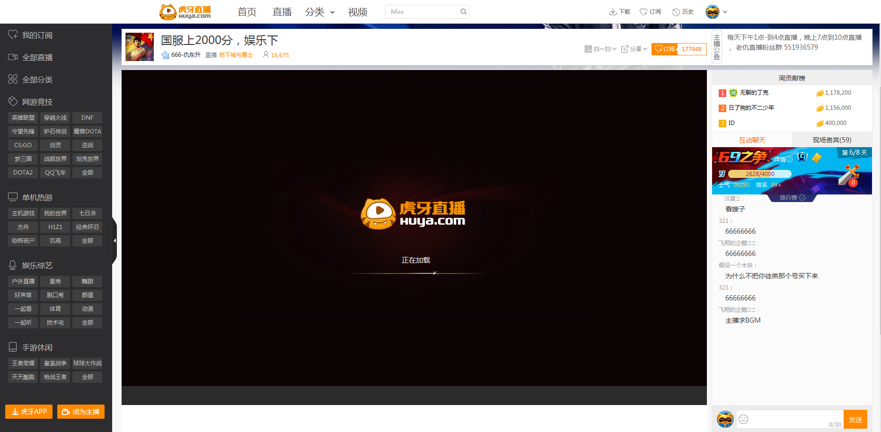Open the 守望先锋 category
Screen dimensions: 881x432
coord(23,131)
